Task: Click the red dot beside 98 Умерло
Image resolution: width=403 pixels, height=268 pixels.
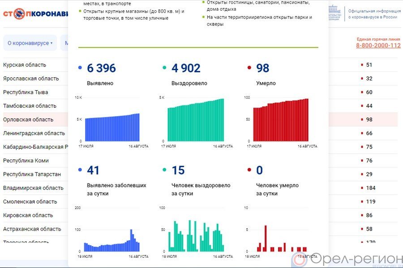Action: [249, 68]
